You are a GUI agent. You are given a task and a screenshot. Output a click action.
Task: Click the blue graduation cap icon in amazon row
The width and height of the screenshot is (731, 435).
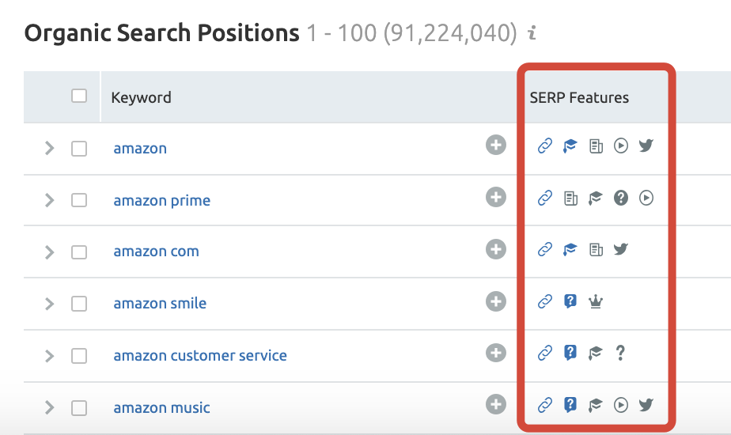pos(570,146)
